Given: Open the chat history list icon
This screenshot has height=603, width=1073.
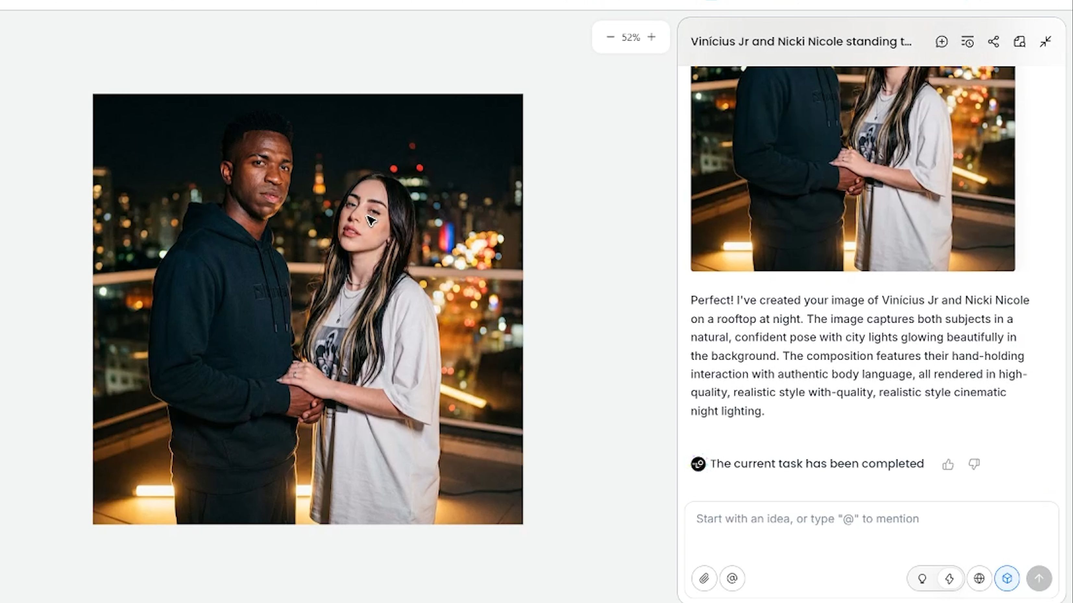Looking at the screenshot, I should pos(967,41).
